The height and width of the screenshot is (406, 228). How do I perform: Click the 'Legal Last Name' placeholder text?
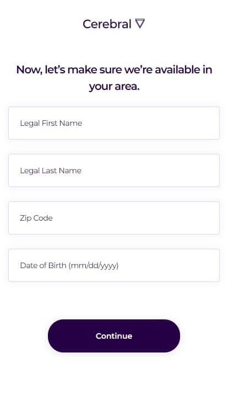(51, 170)
